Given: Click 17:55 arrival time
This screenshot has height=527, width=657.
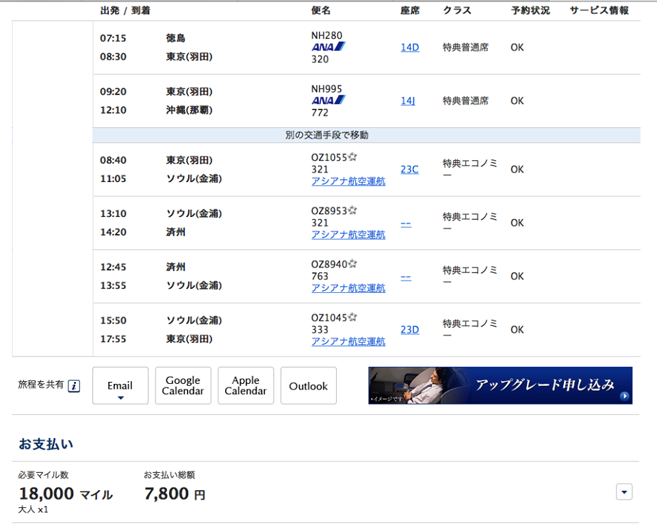Looking at the screenshot, I should 113,339.
